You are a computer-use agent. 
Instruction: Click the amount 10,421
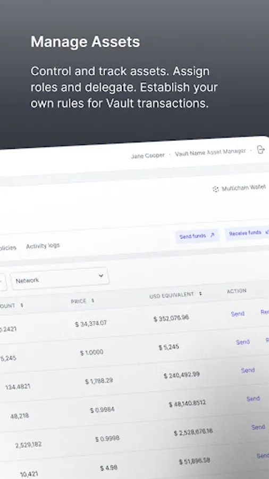[x=29, y=474]
